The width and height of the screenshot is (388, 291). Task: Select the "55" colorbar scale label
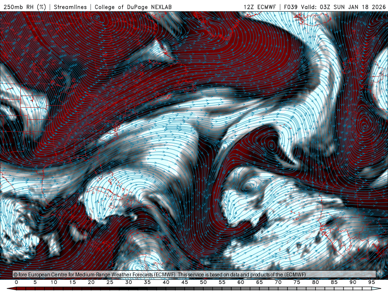(222, 282)
